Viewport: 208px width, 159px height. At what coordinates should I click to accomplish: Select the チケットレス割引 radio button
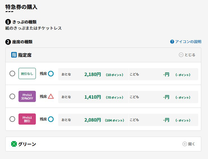[x=12, y=119]
